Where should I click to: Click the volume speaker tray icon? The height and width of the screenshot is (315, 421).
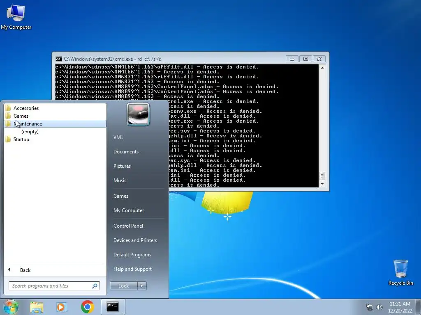pos(379,307)
